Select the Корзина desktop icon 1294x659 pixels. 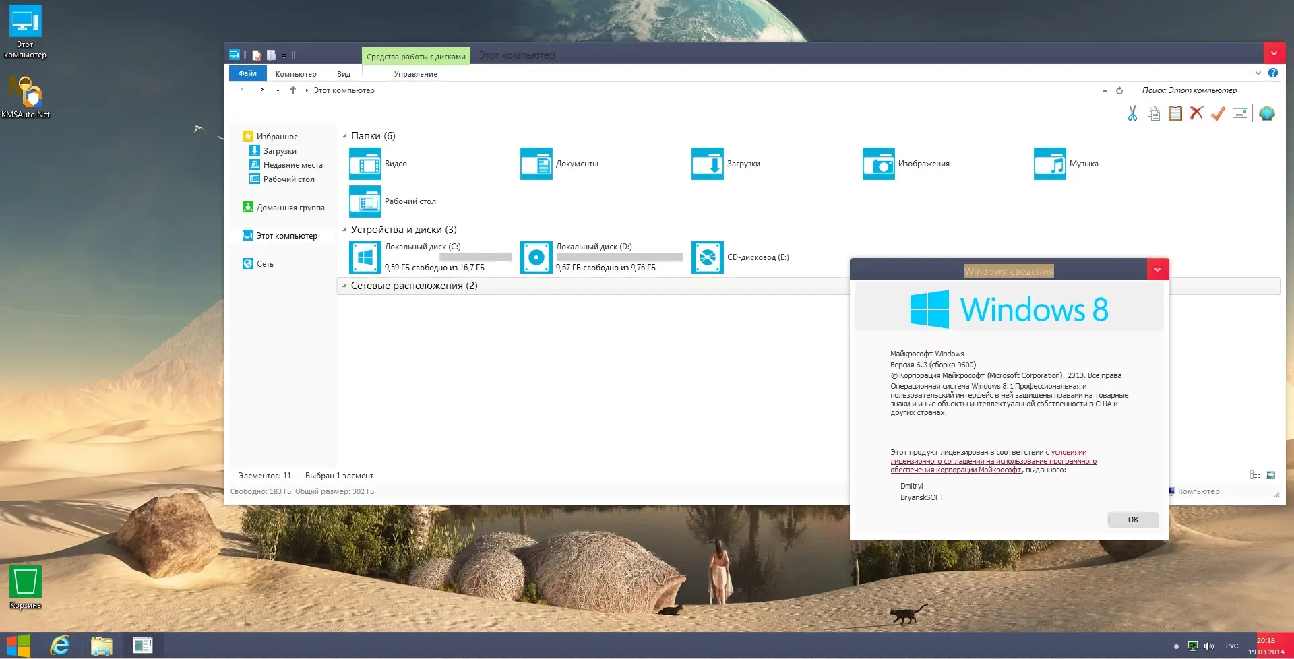(26, 588)
